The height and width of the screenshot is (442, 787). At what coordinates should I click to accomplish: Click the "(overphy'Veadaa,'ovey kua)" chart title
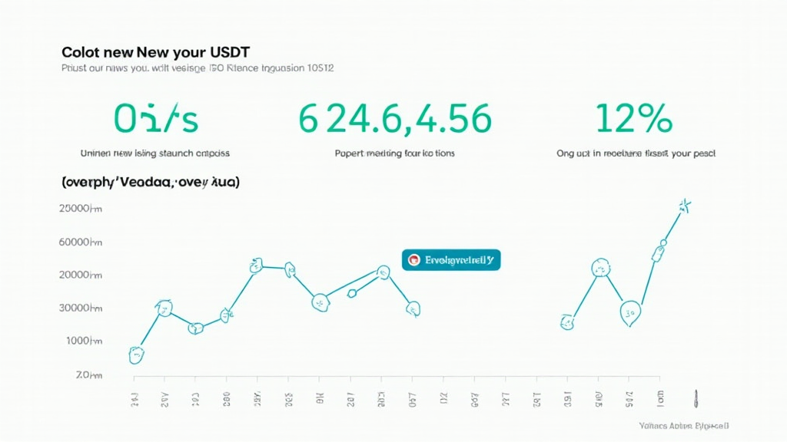click(x=149, y=183)
